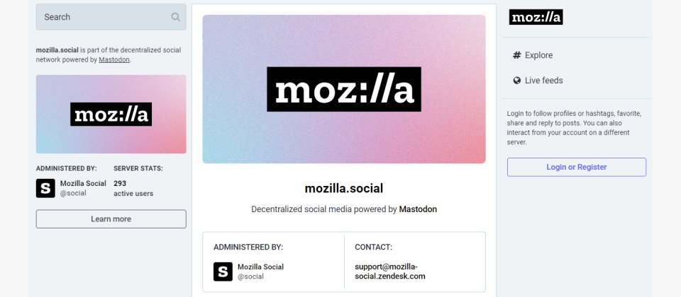Click the Learn more button
681x297 pixels.
(111, 219)
